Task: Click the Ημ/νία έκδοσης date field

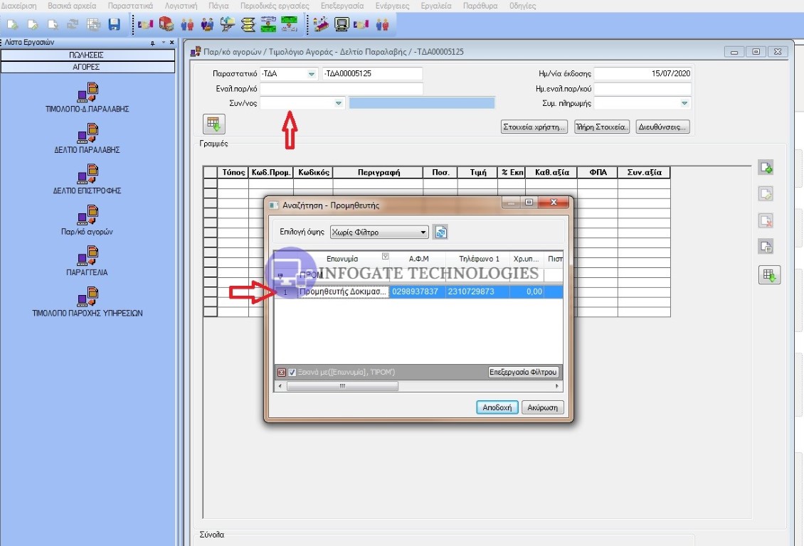Action: [642, 74]
